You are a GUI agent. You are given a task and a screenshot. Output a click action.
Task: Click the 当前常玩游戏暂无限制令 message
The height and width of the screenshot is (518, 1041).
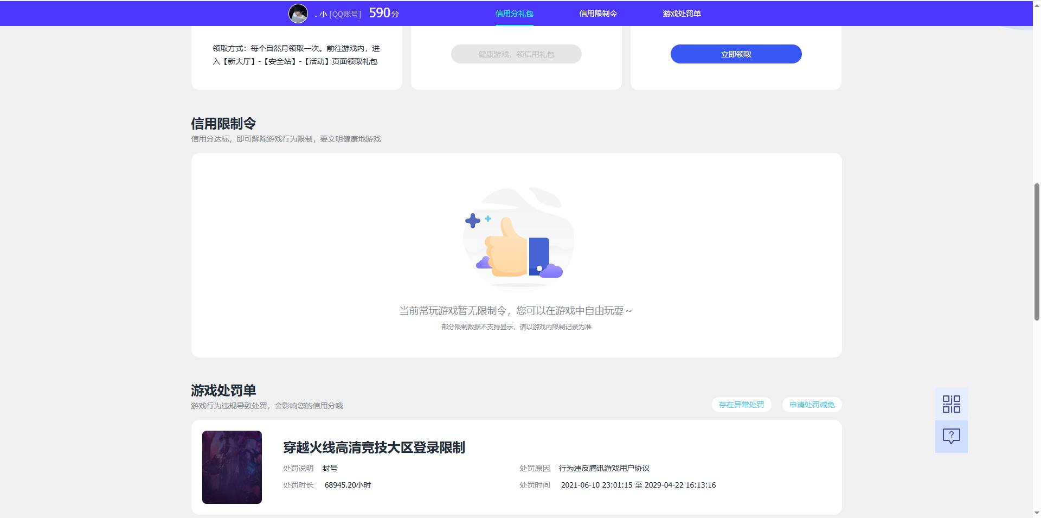point(516,311)
